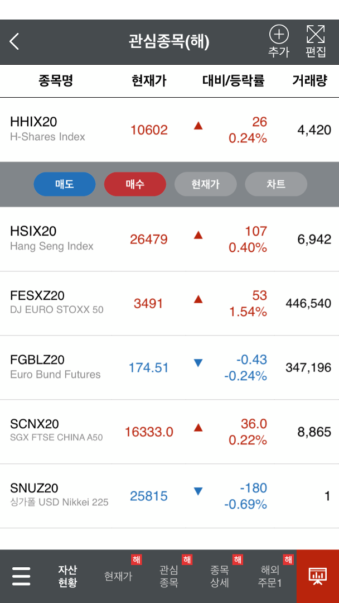Tap the red chart presentation icon

(x=318, y=576)
